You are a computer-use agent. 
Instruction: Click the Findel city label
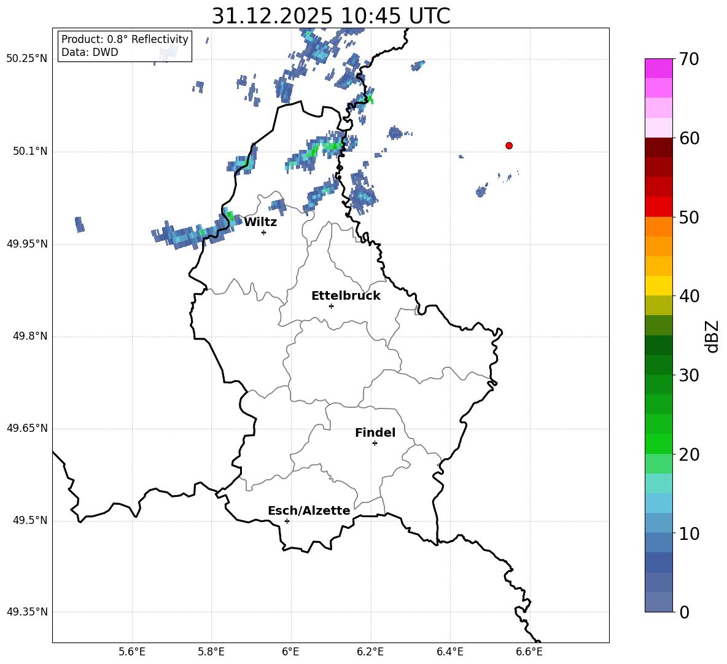point(375,432)
